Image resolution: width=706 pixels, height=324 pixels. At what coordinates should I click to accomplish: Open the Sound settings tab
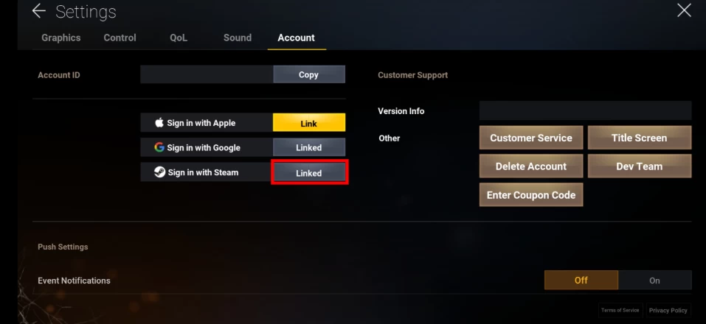[x=238, y=38]
